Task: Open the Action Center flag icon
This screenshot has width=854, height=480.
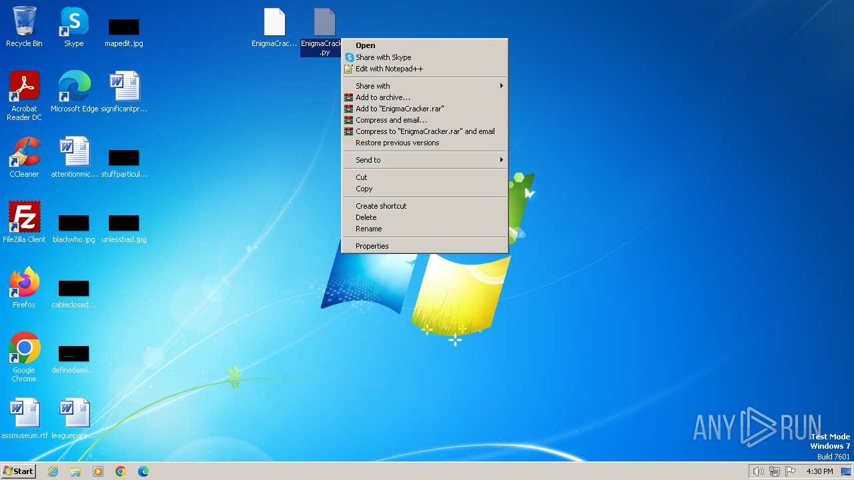Action: pyautogui.click(x=791, y=471)
